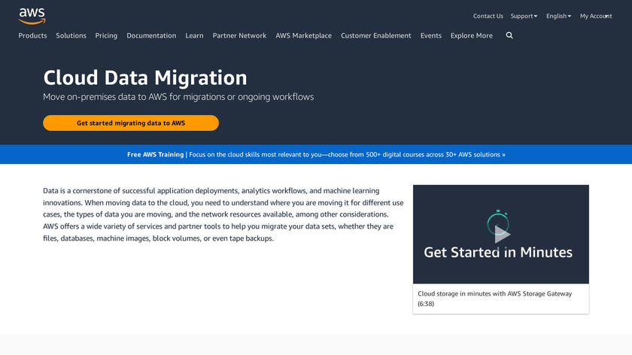Click the AWS logo
Screen dimensions: 632x355
(x=32, y=16)
